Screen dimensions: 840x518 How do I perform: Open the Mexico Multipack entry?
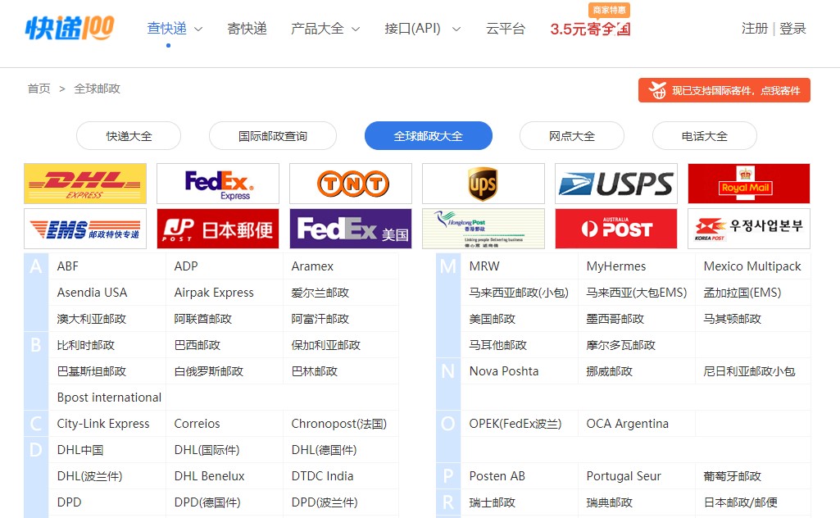[x=752, y=266]
